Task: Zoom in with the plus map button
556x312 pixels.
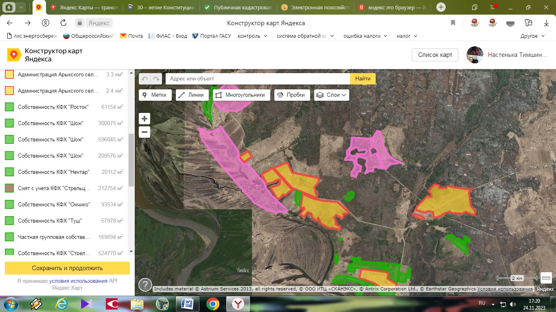Action: click(x=144, y=119)
